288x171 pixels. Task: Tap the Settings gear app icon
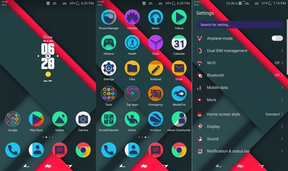pyautogui.click(x=109, y=68)
